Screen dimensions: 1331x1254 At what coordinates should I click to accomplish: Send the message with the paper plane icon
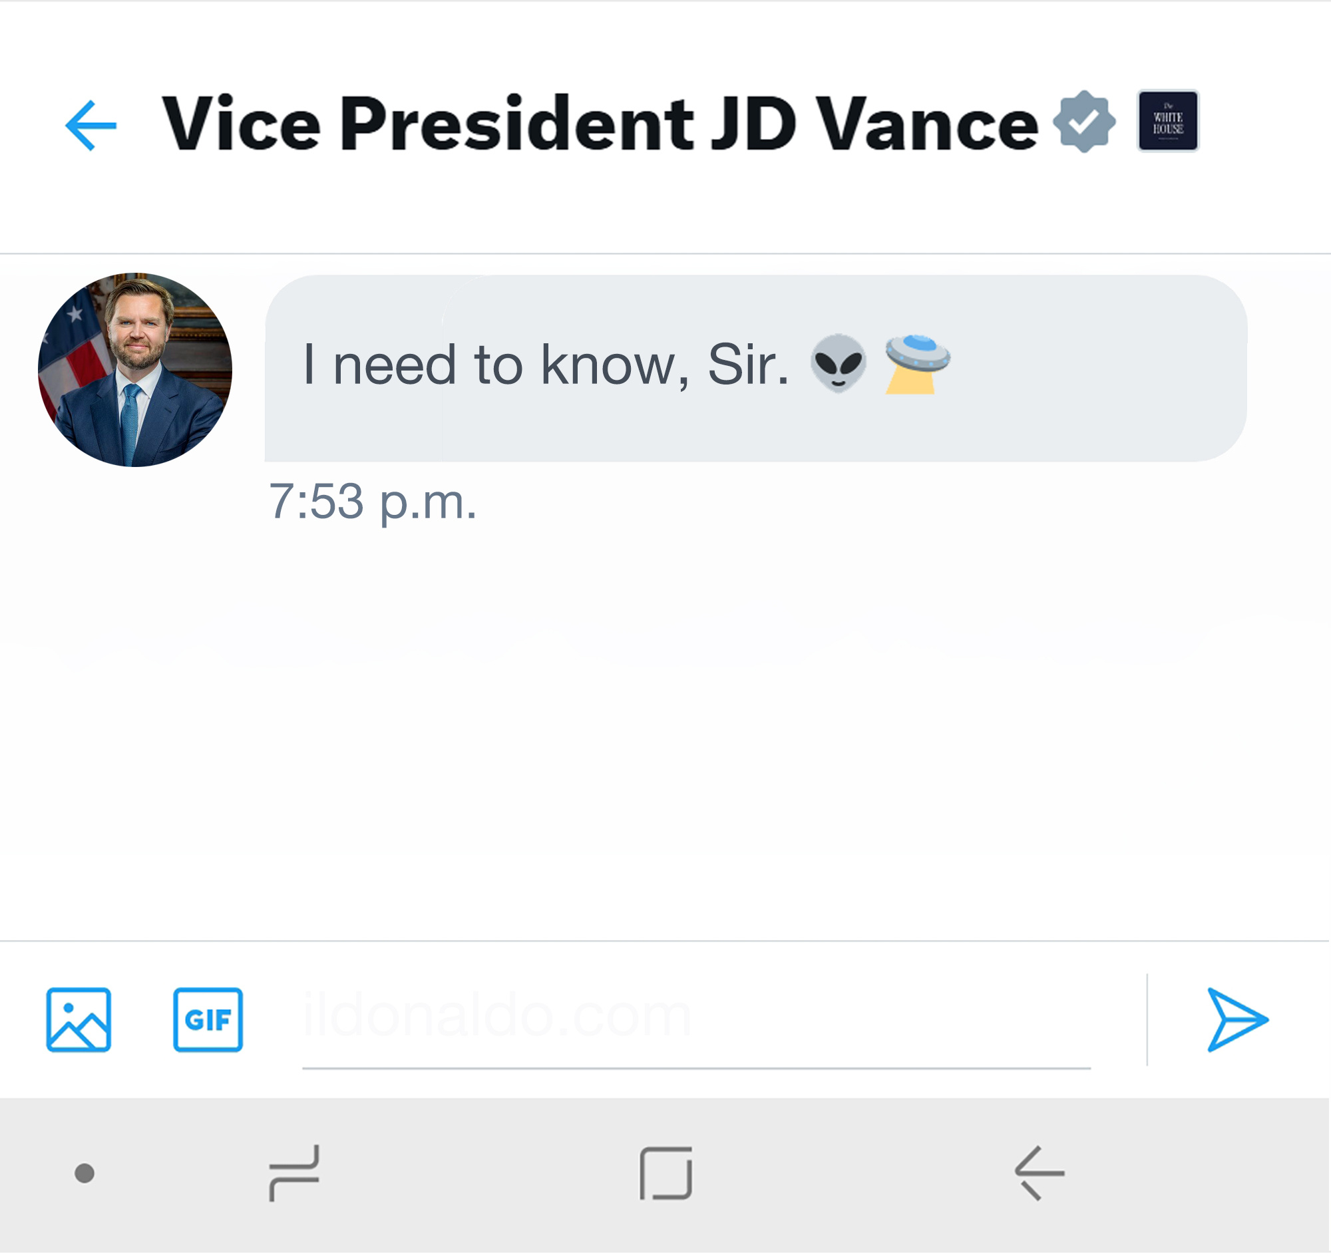tap(1237, 1020)
